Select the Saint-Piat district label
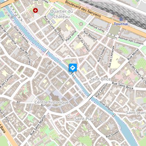The width and height of the screenshot is (146, 146). point(84,119)
